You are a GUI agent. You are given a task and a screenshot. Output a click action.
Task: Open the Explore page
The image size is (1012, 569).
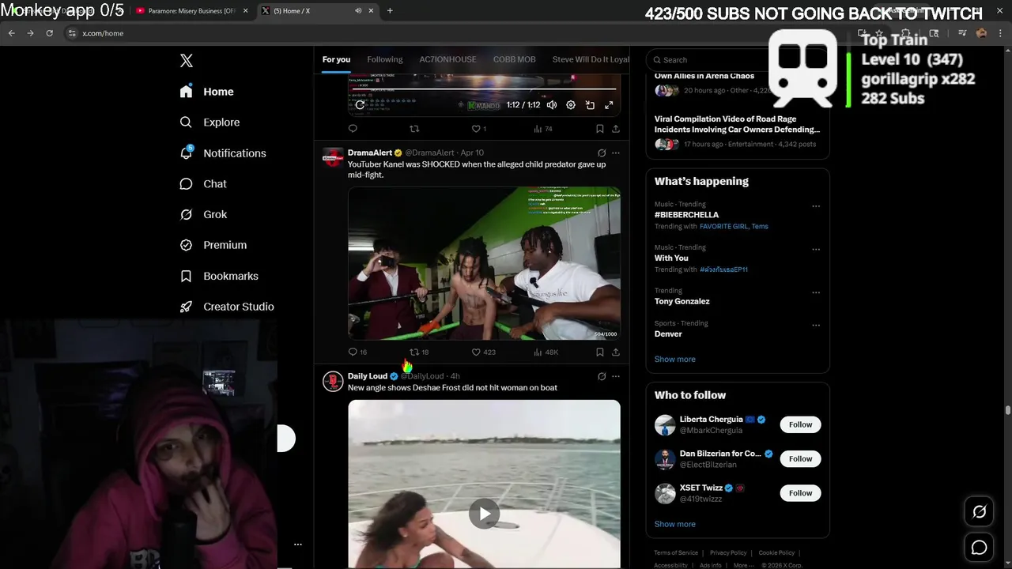click(x=210, y=122)
